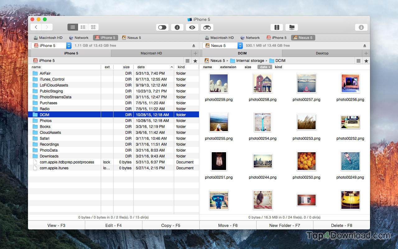Open the archive compression tool
This screenshot has width=398, height=249.
click(x=277, y=27)
